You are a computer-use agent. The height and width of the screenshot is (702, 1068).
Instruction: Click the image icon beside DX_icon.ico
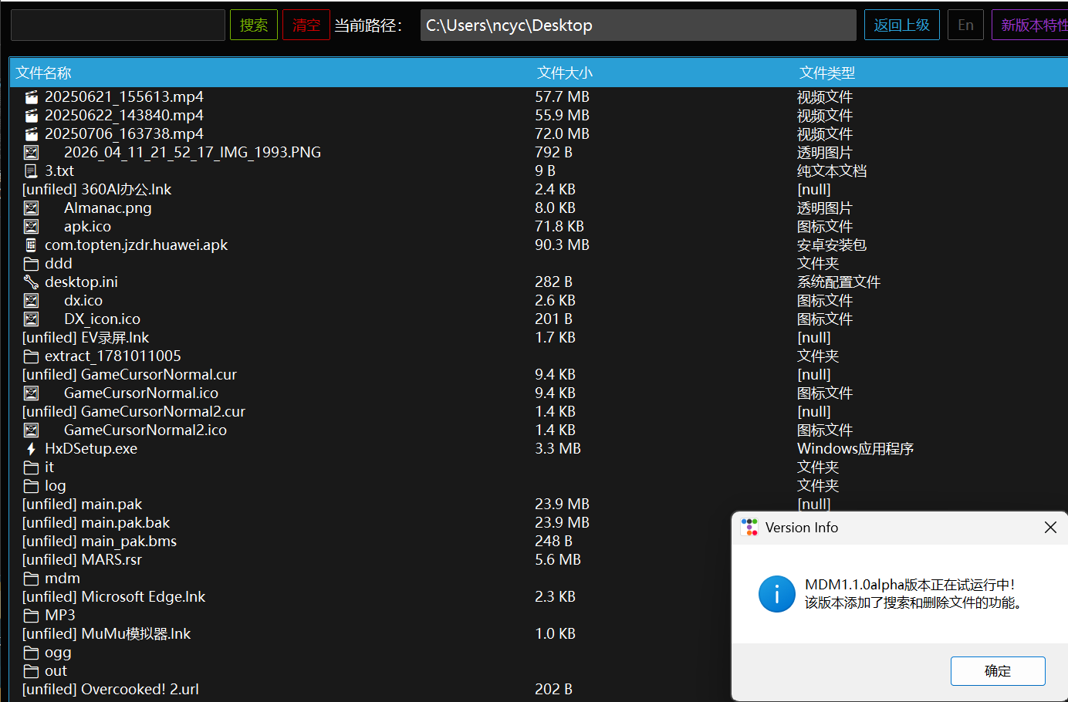[31, 319]
